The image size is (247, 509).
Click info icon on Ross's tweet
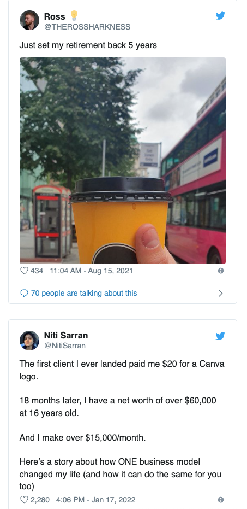pos(221,271)
